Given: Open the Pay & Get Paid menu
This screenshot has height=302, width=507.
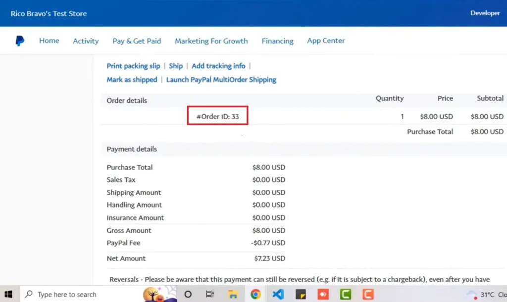Looking at the screenshot, I should pyautogui.click(x=137, y=41).
